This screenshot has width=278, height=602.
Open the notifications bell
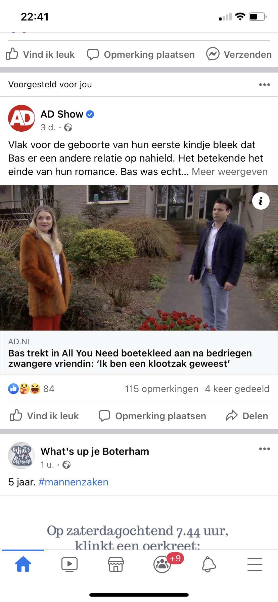click(209, 564)
